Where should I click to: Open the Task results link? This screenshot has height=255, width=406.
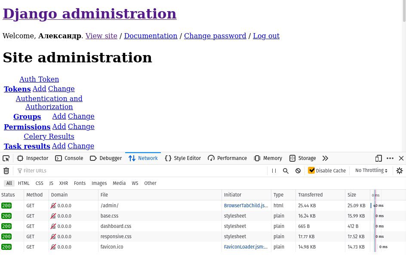(x=27, y=146)
